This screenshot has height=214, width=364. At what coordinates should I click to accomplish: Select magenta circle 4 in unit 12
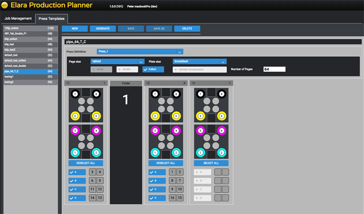(x=176, y=131)
